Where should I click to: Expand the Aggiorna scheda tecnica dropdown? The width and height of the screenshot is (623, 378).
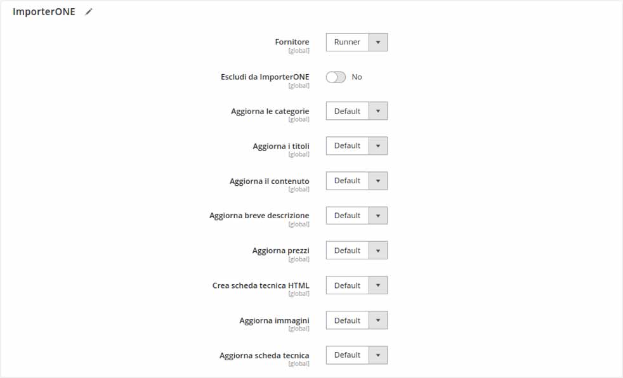357,355
